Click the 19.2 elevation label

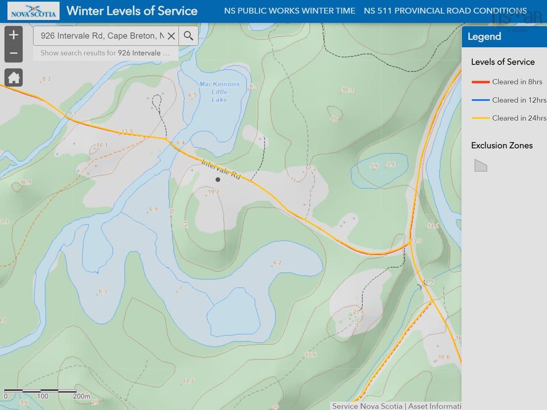(x=214, y=192)
